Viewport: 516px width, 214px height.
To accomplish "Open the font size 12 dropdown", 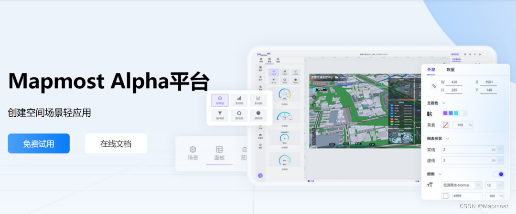I will tap(494, 185).
